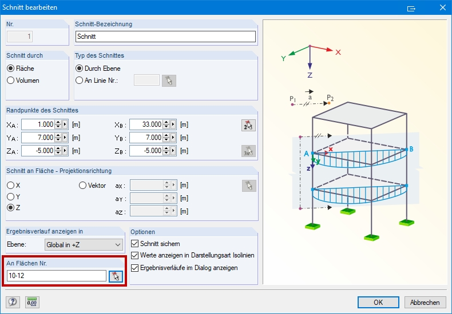Click the XA spinner arrows
The width and height of the screenshot is (452, 314).
[x=58, y=124]
